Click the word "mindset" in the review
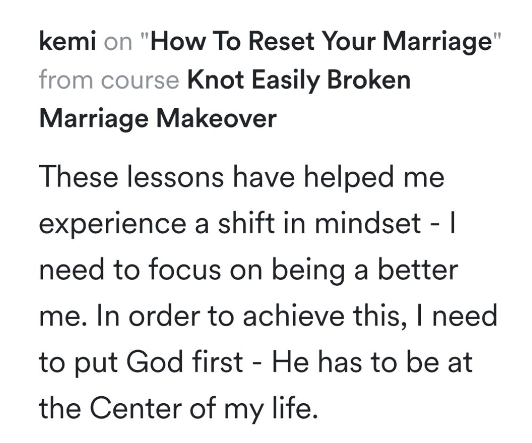Screen dimensions: 532x443 pyautogui.click(x=368, y=223)
